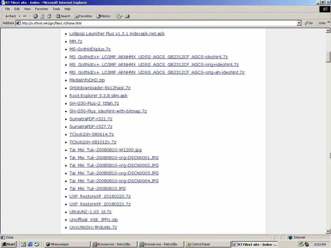Open the Edit menu
The image size is (331, 248).
coord(17,9)
